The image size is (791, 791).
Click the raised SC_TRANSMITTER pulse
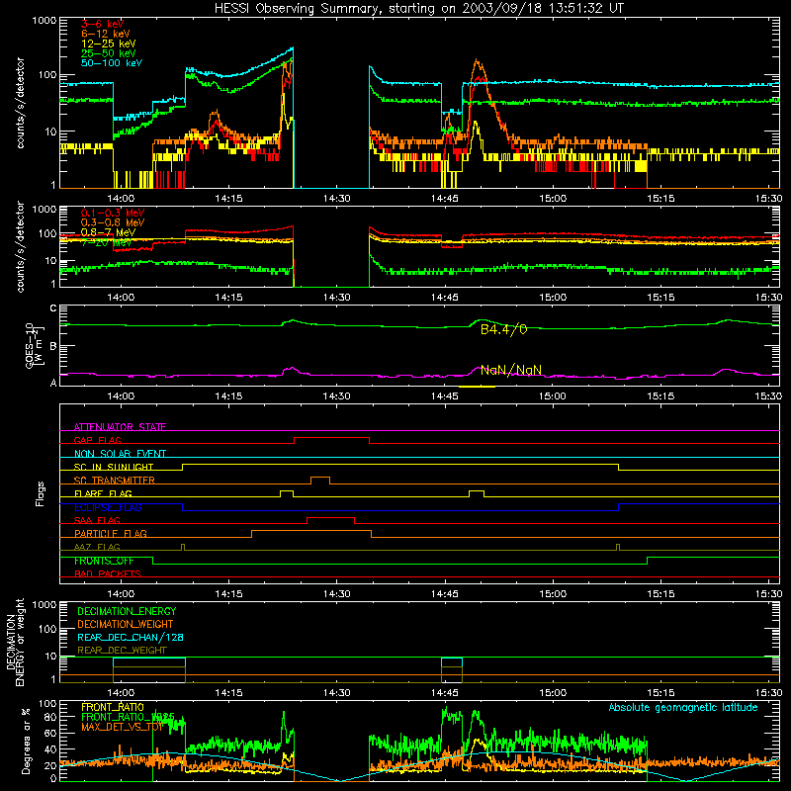[320, 477]
